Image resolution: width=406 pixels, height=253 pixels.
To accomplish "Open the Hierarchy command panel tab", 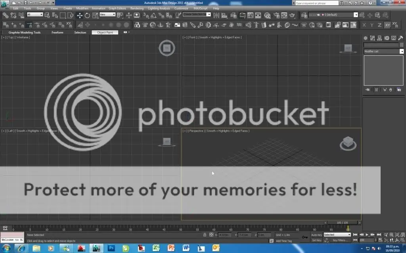I will (x=379, y=38).
